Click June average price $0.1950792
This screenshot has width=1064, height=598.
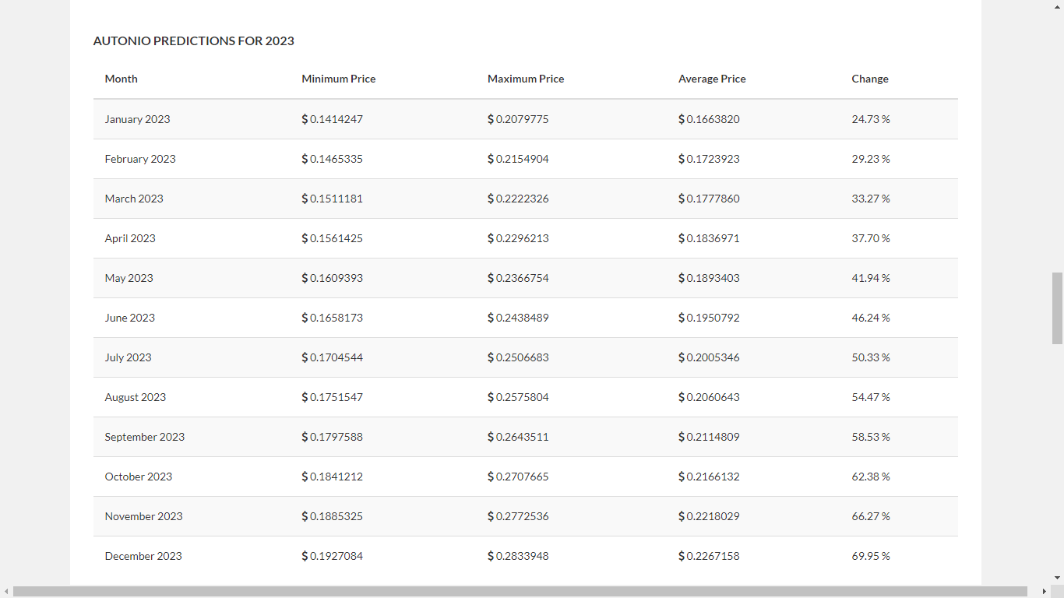pos(710,318)
